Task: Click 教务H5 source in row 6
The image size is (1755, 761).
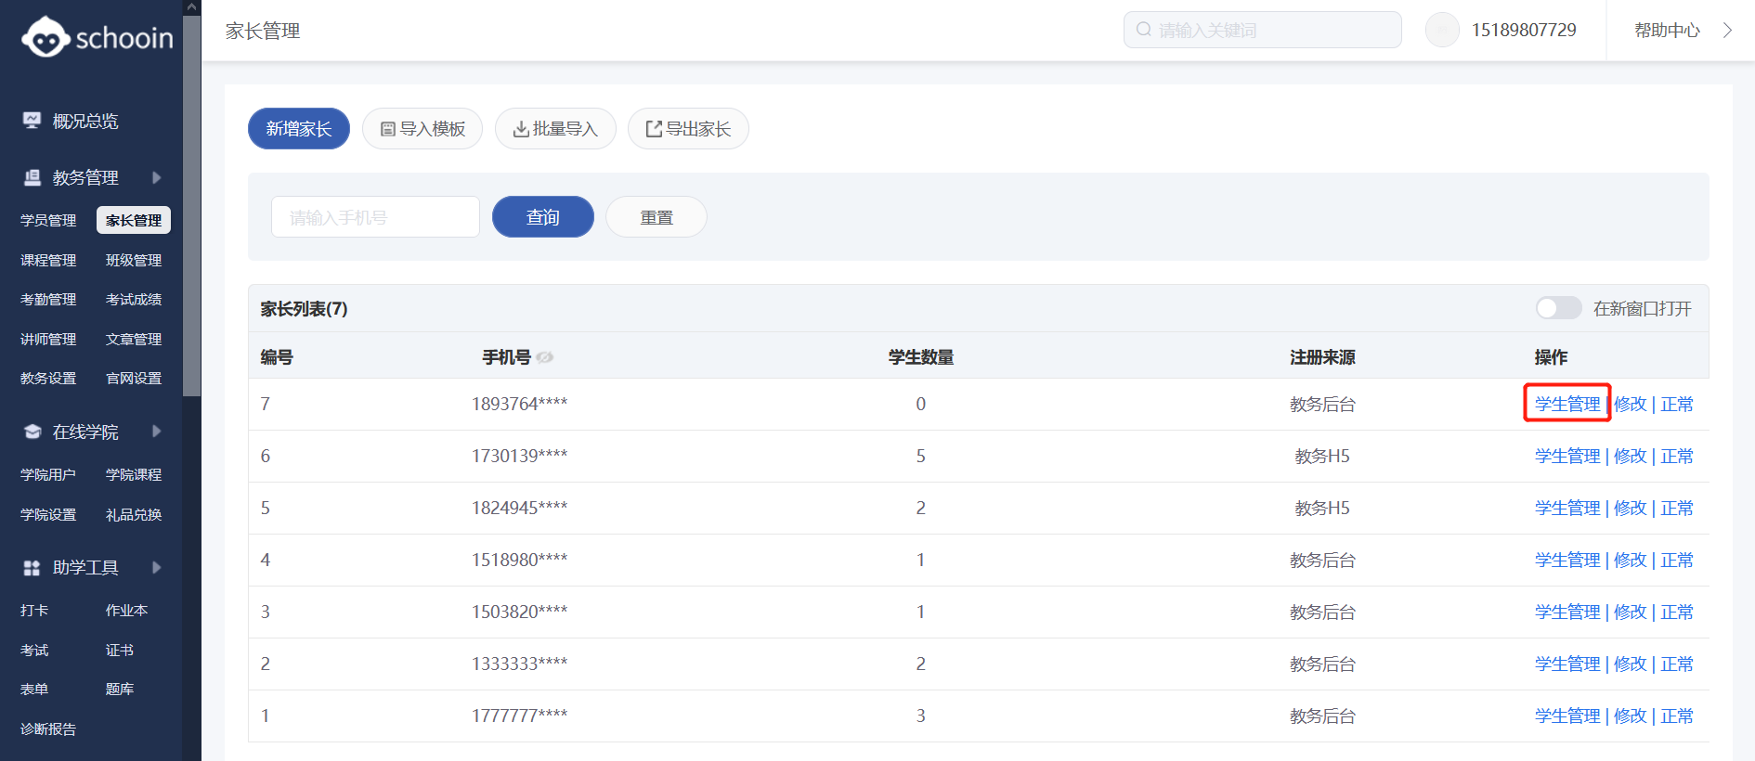Action: pos(1322,456)
